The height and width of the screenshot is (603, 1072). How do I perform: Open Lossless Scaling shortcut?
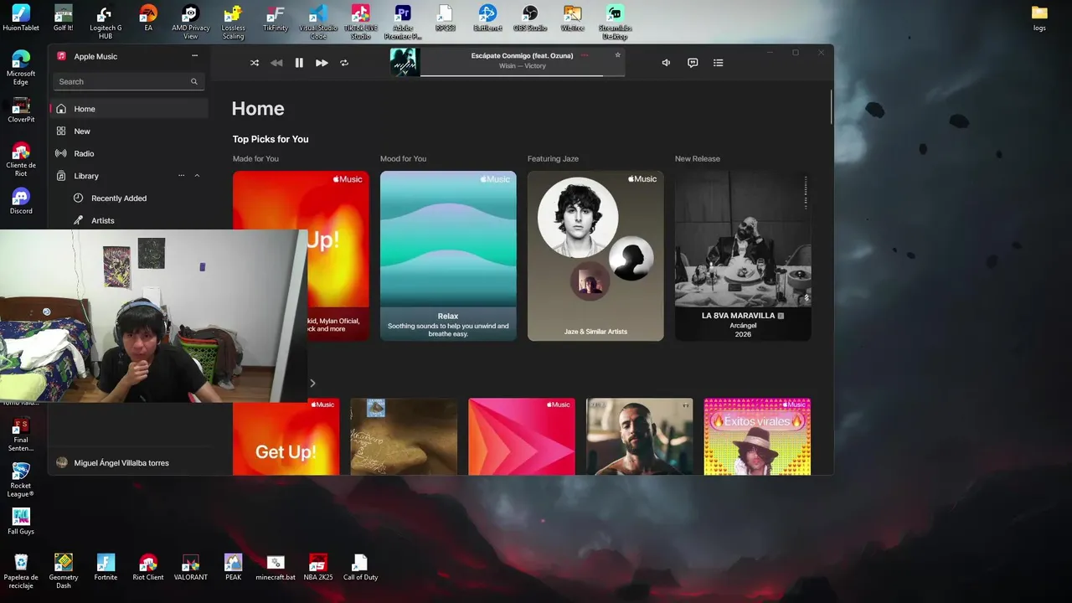[234, 22]
